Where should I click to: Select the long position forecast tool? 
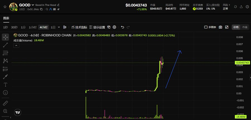pyautogui.click(x=6, y=69)
